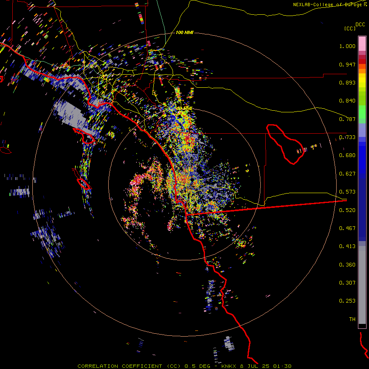Click the 0.307 scale value
Screen dimensions: 369x369
click(347, 283)
